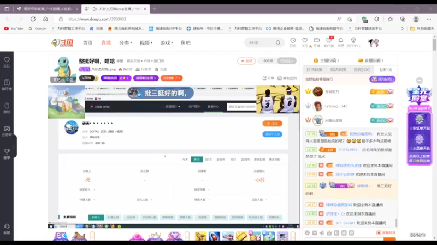The image size is (437, 245).
Task: Expand the 视频 dropdown menu
Action: click(146, 43)
